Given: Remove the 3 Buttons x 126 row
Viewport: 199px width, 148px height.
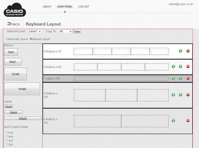Looking at the screenshot, I should point(188,95).
